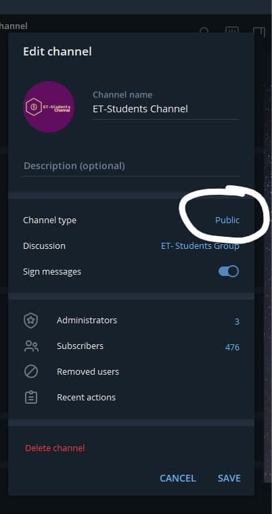Save channel changes
The width and height of the screenshot is (272, 514).
pyautogui.click(x=229, y=478)
